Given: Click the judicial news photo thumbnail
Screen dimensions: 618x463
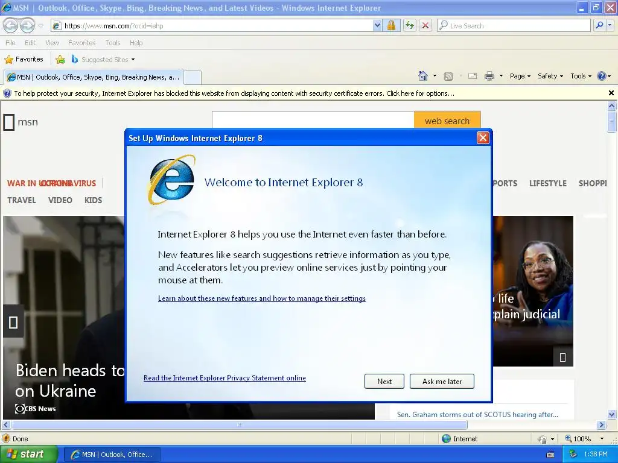Looking at the screenshot, I should click(533, 291).
